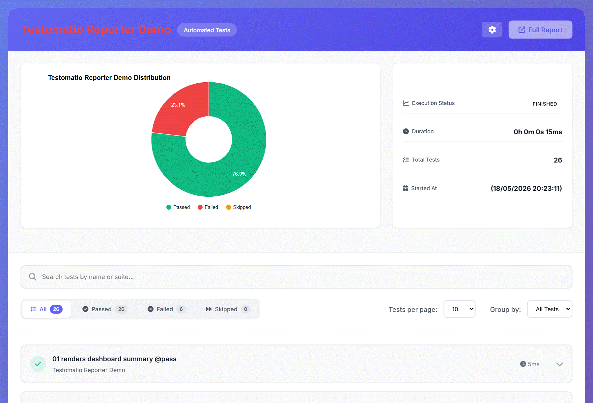593x403 pixels.
Task: Click the Testomatio Reporter Demo title
Action: point(96,29)
